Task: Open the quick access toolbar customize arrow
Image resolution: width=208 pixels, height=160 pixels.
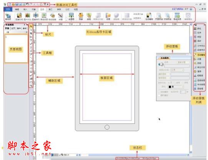Action: [48, 5]
